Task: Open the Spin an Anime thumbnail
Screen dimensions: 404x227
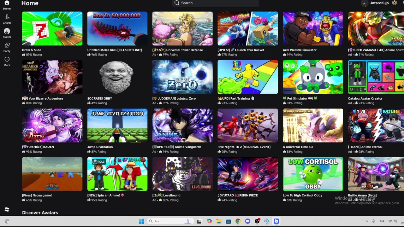Action: (117, 174)
